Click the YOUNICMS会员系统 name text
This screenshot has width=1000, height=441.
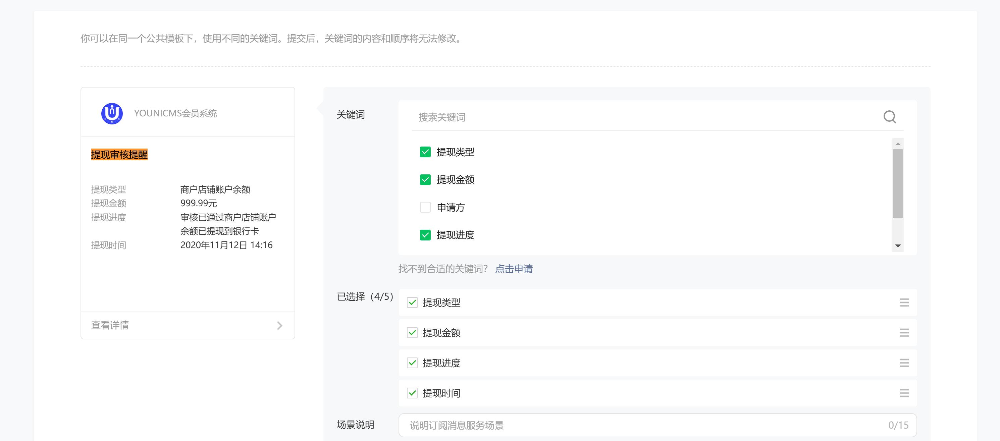[x=175, y=113]
